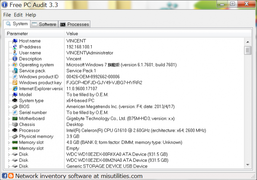Screen dimensions: 257x180
Task: Click the icon of the Empty Memory slot
Action: coord(15,148)
